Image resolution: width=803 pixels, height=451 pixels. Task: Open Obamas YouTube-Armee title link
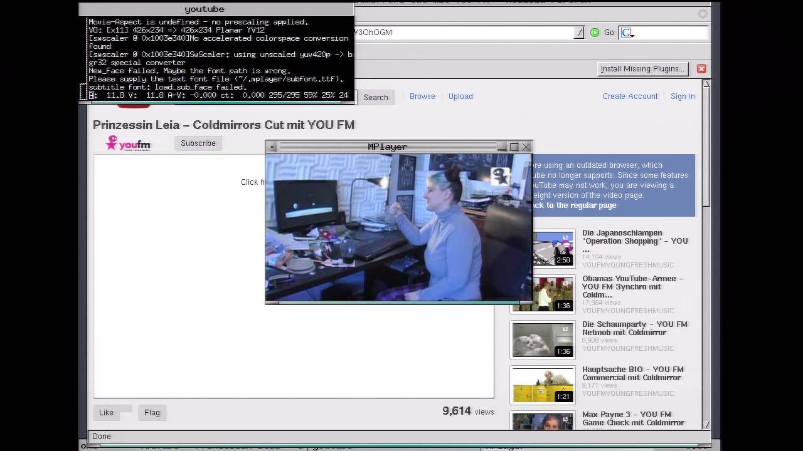click(x=632, y=287)
